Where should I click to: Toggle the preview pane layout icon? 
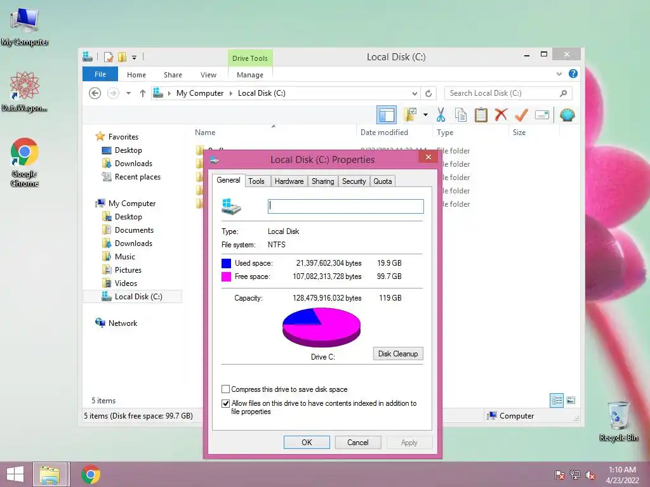click(x=387, y=115)
